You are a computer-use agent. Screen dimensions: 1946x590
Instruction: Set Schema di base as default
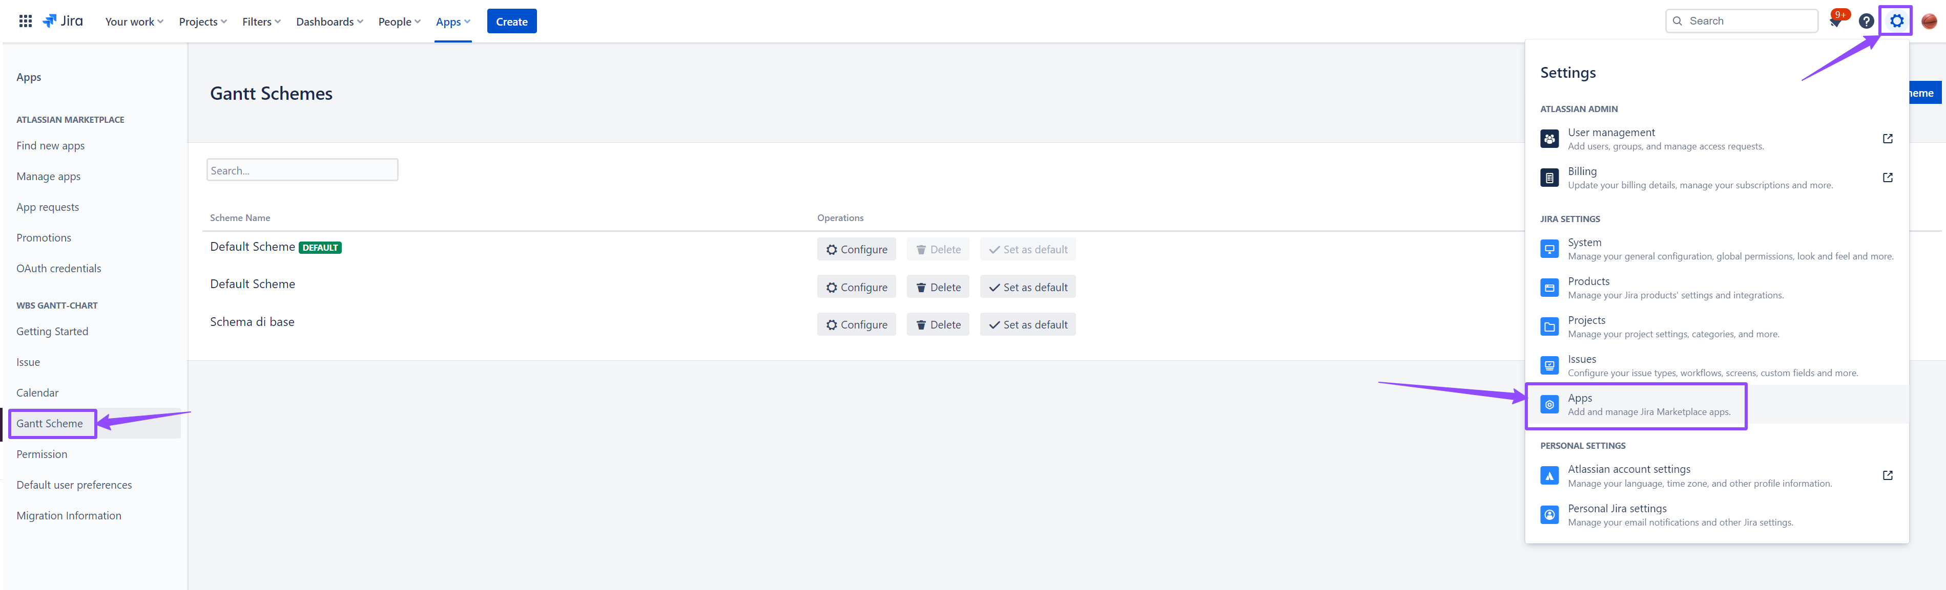tap(1027, 325)
